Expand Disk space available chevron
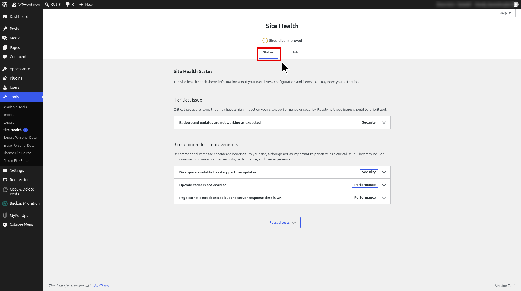Viewport: 521px width, 291px height. tap(384, 172)
